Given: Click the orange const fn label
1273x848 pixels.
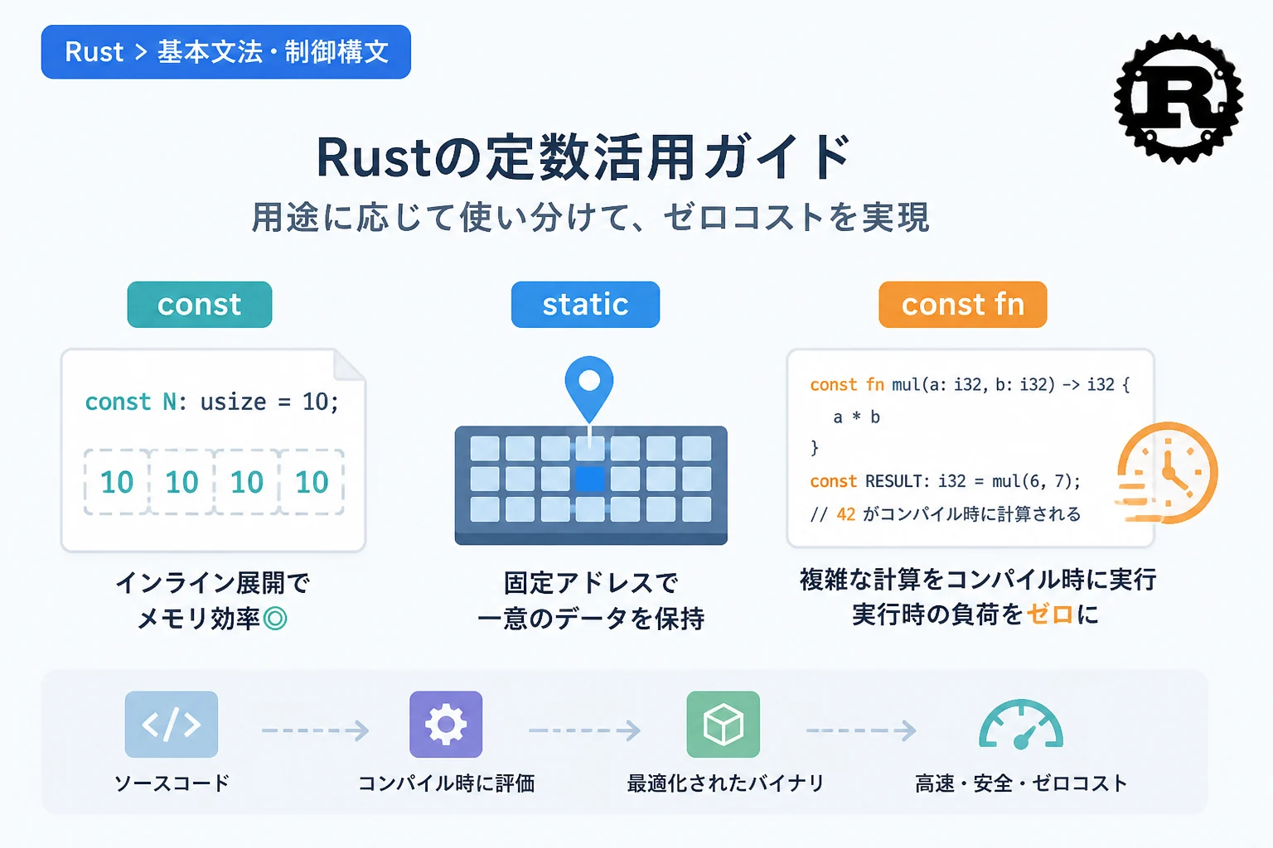Looking at the screenshot, I should pos(963,305).
